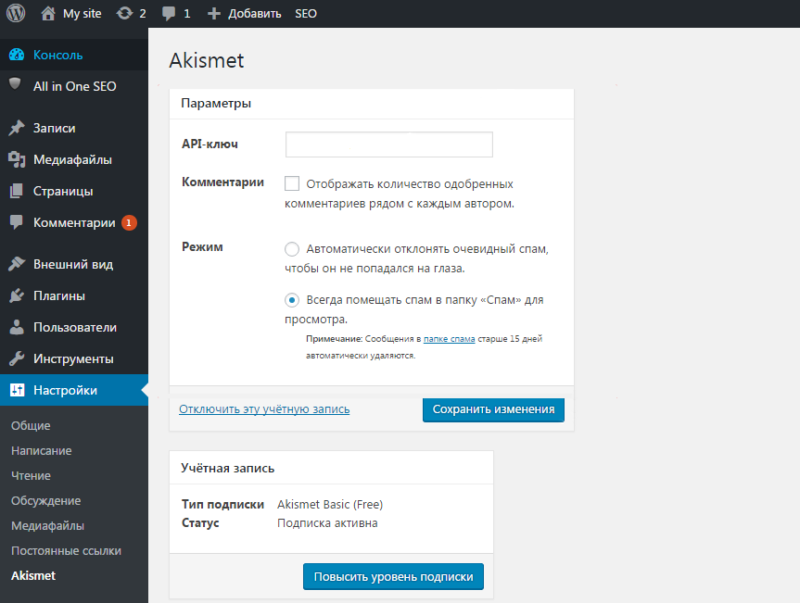Click into the API-ключ text field
This screenshot has width=800, height=603.
pyautogui.click(x=388, y=145)
